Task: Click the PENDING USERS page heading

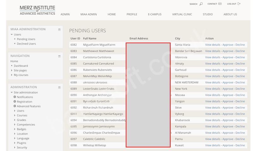Action: pos(88,30)
